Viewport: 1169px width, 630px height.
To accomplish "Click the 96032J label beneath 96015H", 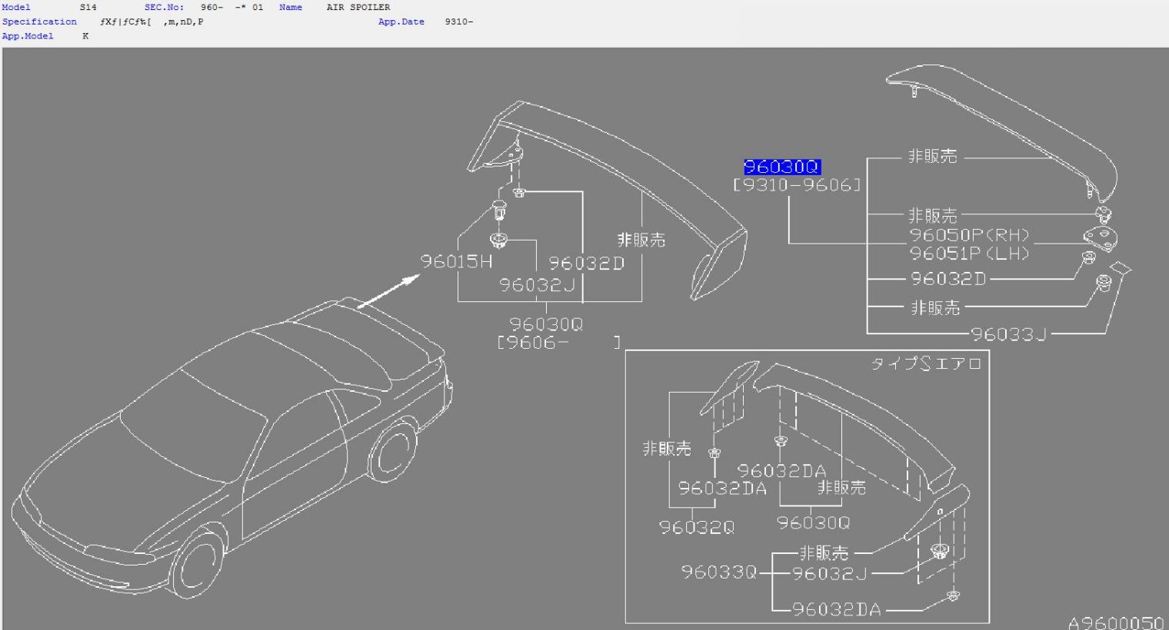I will (537, 286).
